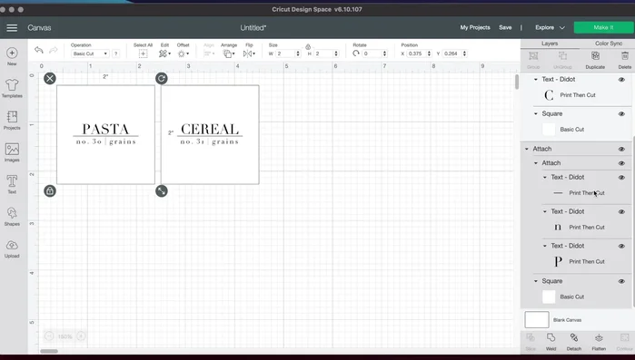635x360 pixels.
Task: Click the bottom Square layer color swatch
Action: coord(549,297)
